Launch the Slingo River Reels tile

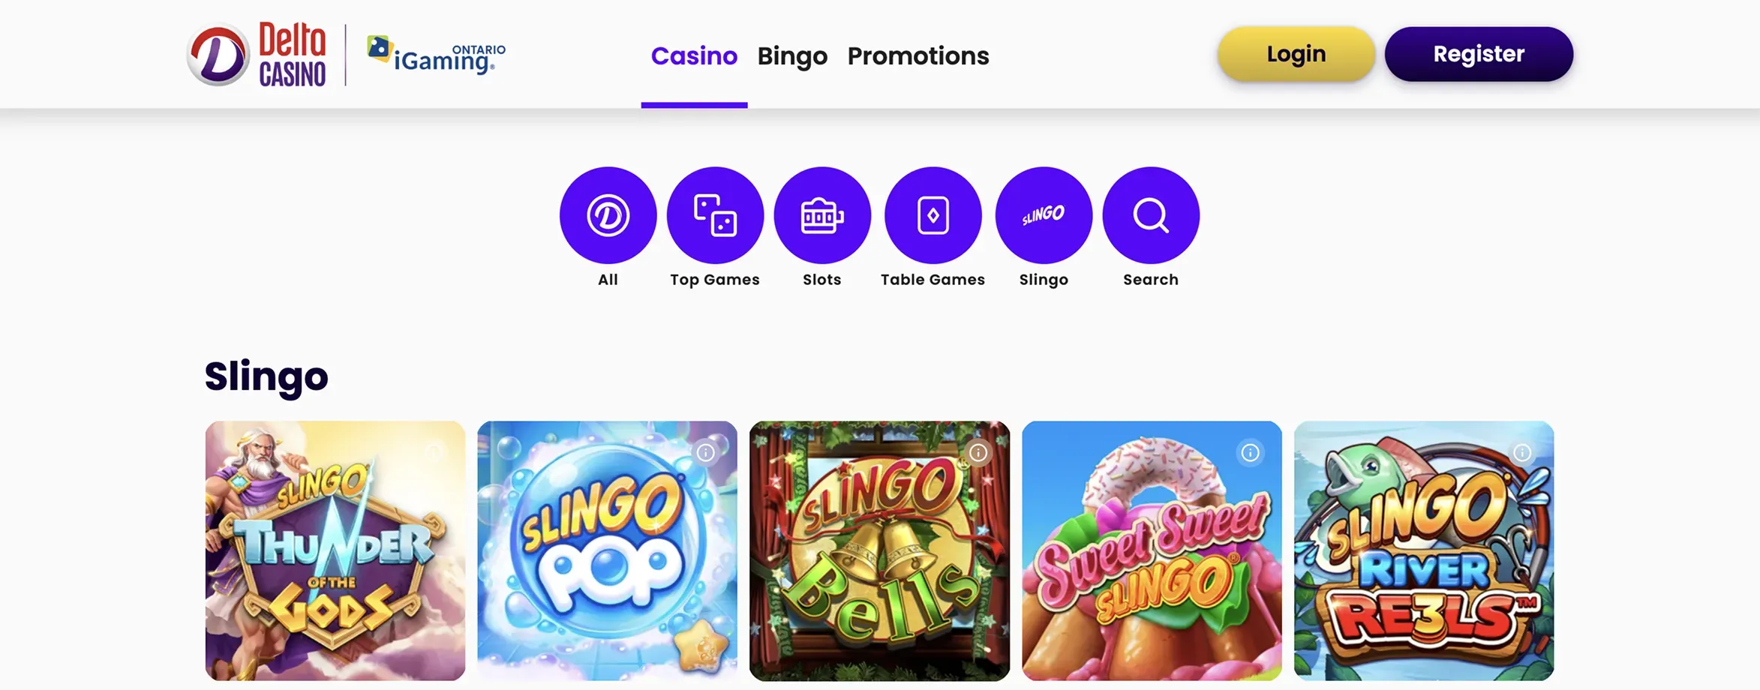[x=1424, y=550]
